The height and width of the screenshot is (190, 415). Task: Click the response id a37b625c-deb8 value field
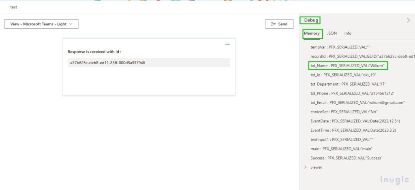pos(149,63)
